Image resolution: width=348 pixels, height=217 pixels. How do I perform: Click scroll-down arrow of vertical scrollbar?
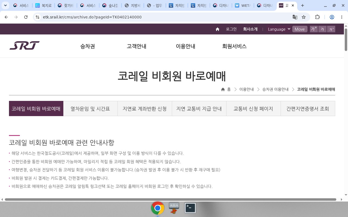click(346, 195)
